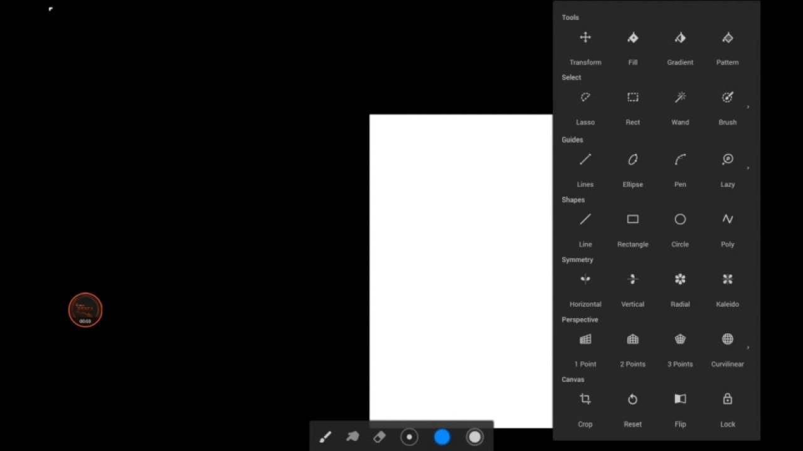Tap the screen recorder timer bubble
The image size is (803, 451).
pos(85,309)
